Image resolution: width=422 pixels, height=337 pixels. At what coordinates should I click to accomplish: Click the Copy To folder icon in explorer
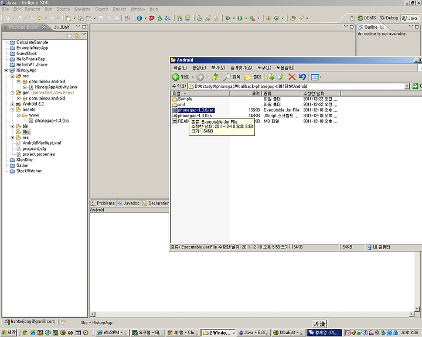click(x=281, y=77)
